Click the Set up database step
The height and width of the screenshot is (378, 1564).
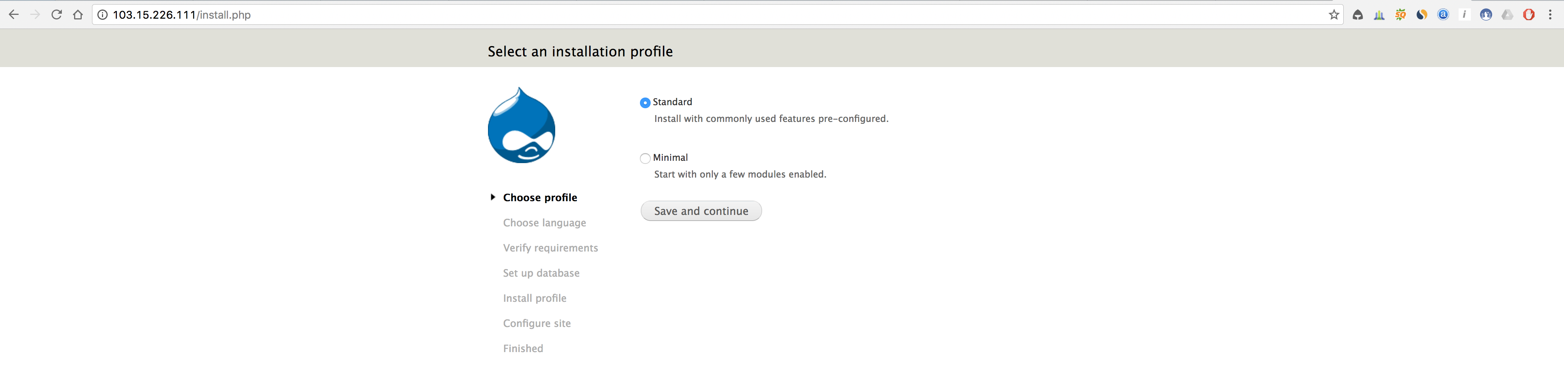tap(541, 272)
